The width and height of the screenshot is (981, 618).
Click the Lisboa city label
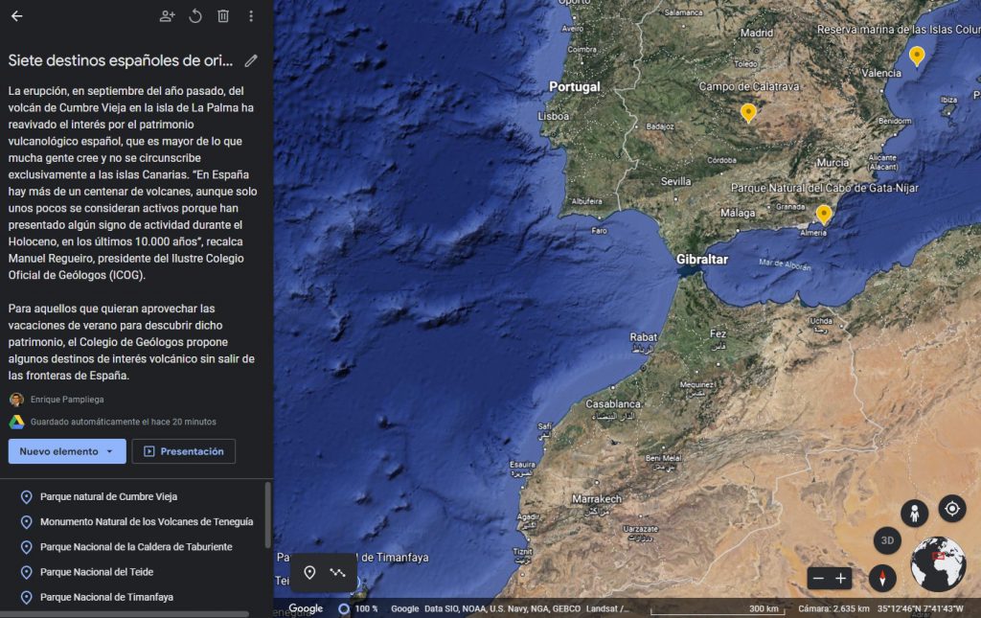(x=554, y=116)
